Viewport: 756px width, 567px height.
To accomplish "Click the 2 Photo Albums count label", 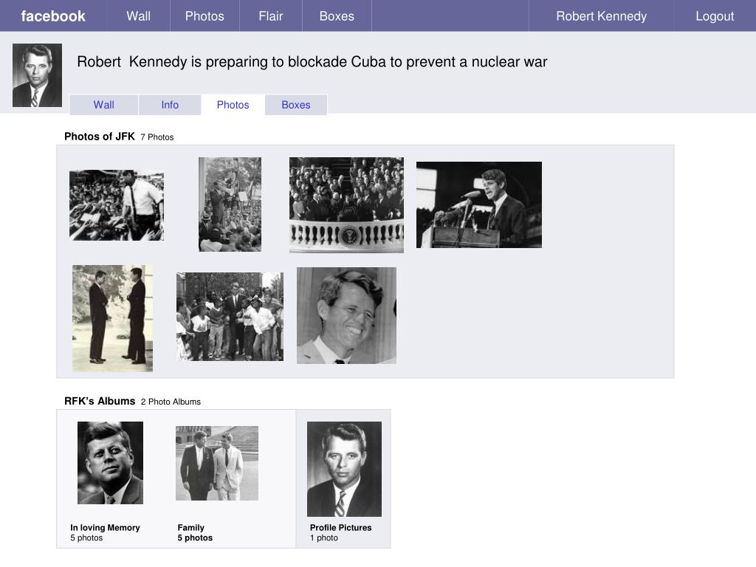I will [171, 402].
